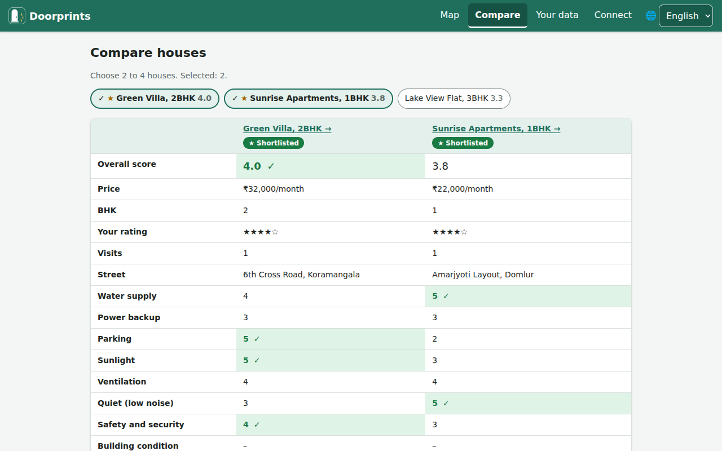Image resolution: width=722 pixels, height=451 pixels.
Task: Open the Sunrise Apartments, 1BHK details link
Action: (496, 129)
